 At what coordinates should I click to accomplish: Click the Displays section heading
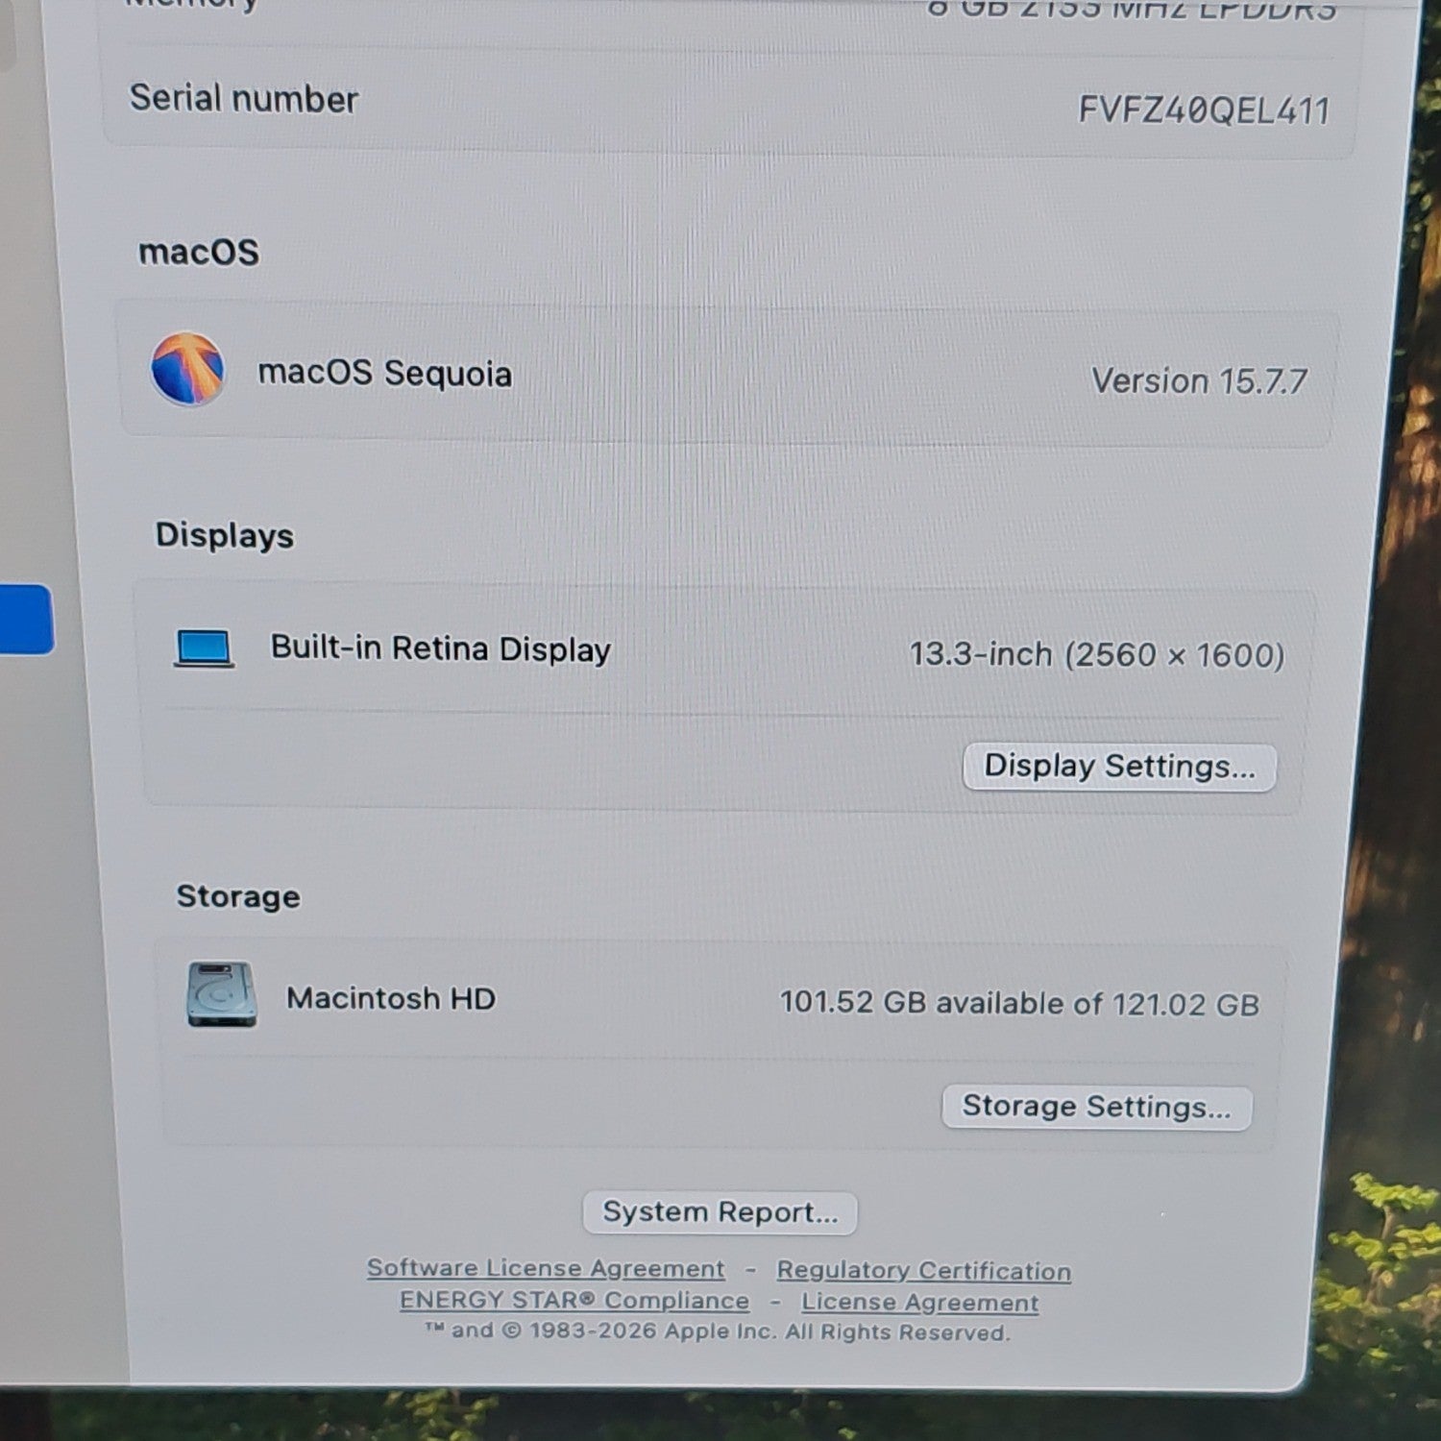(x=225, y=535)
